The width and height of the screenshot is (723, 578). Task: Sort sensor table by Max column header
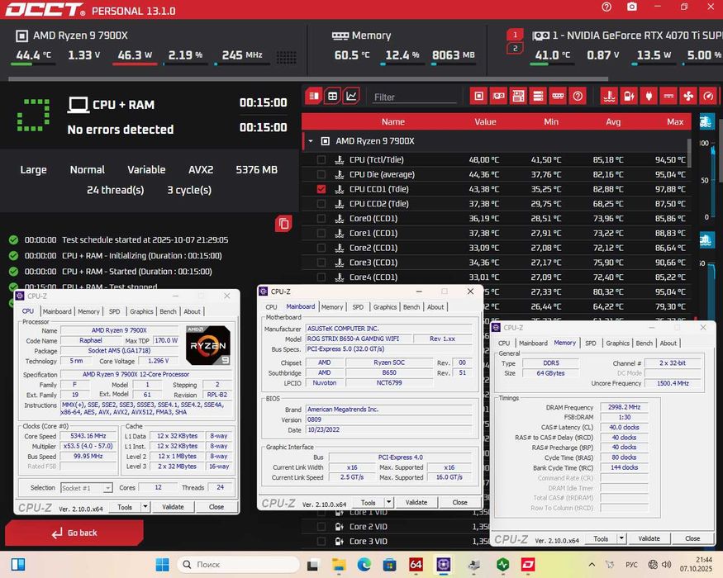pos(675,121)
